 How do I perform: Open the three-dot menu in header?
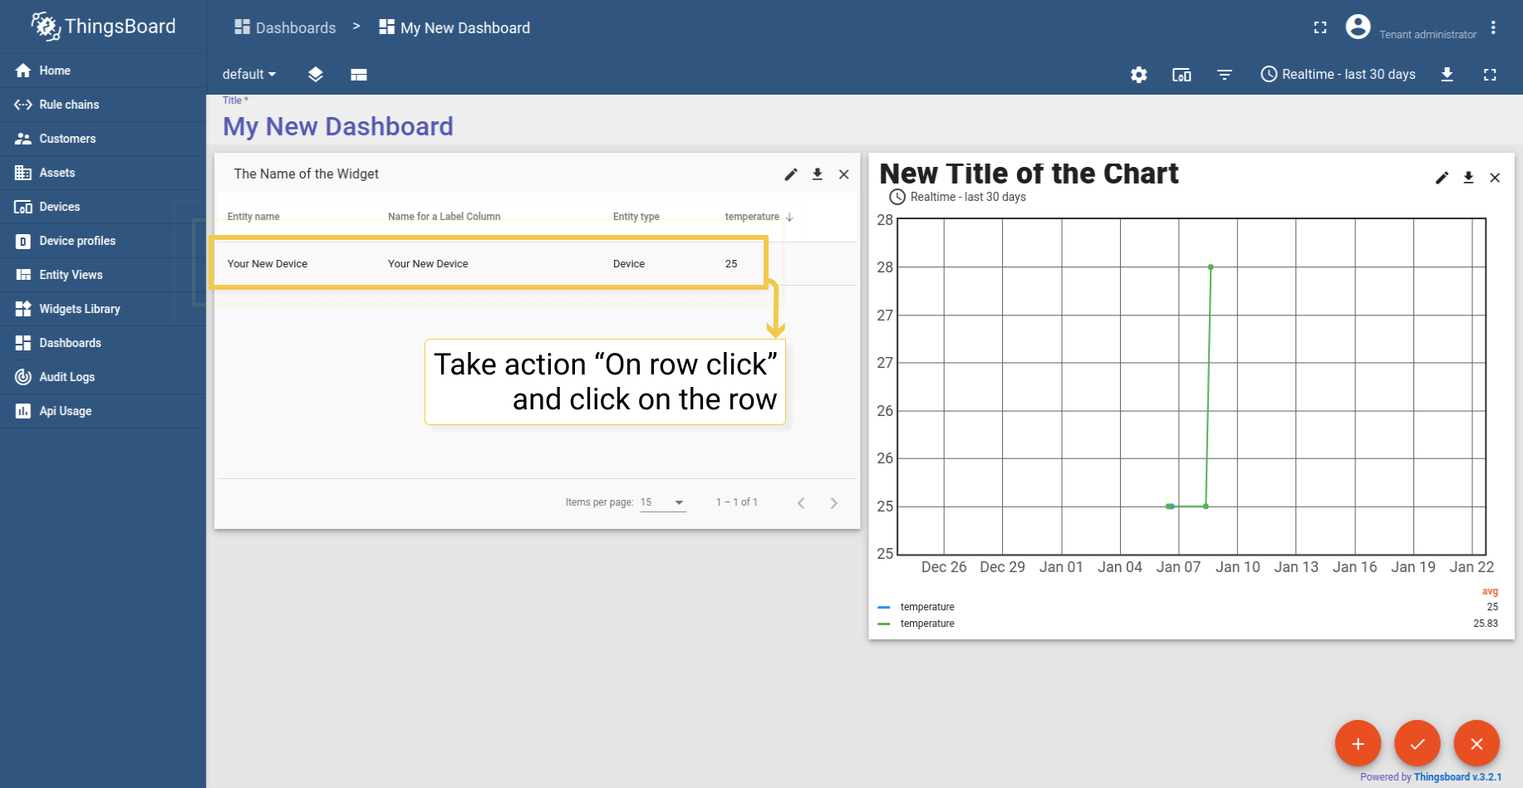(1493, 27)
